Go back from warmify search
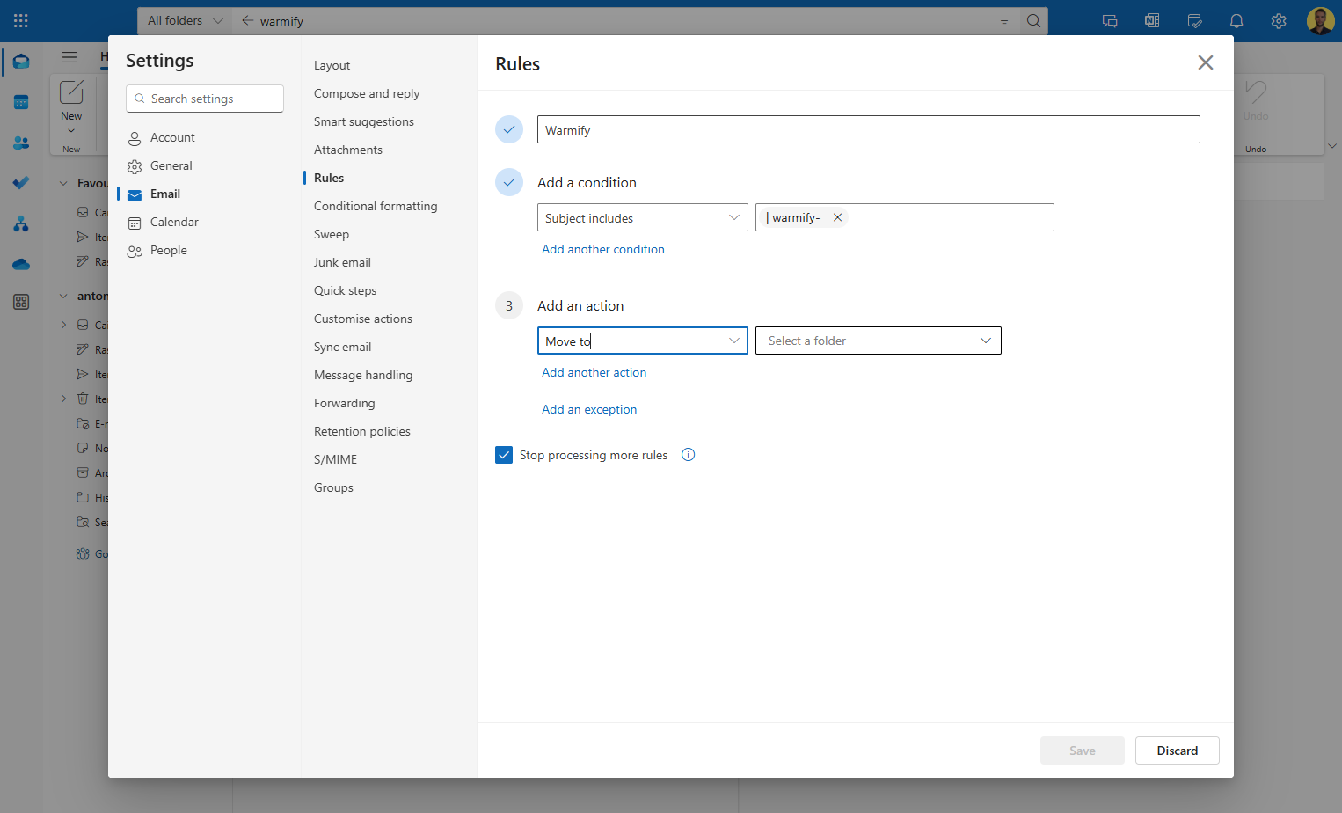Screen dimensions: 1342x813 pos(247,21)
